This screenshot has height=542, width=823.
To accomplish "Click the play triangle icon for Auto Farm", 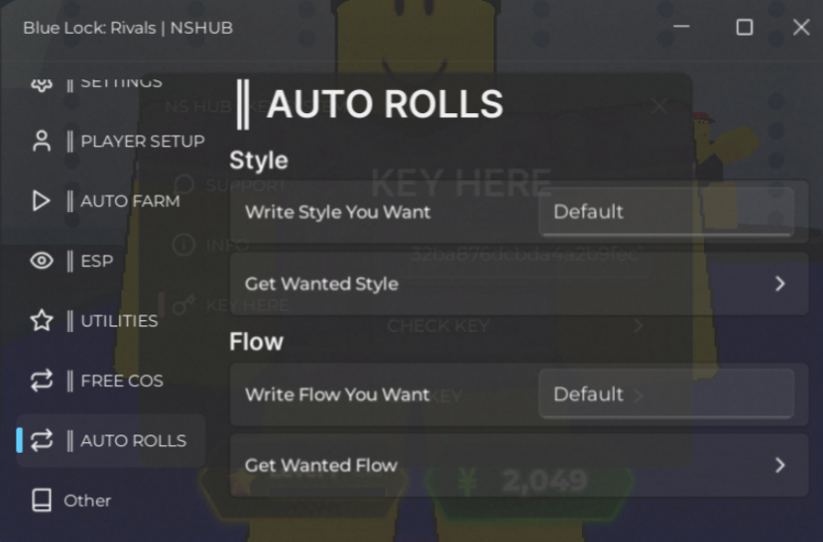I will pos(41,201).
